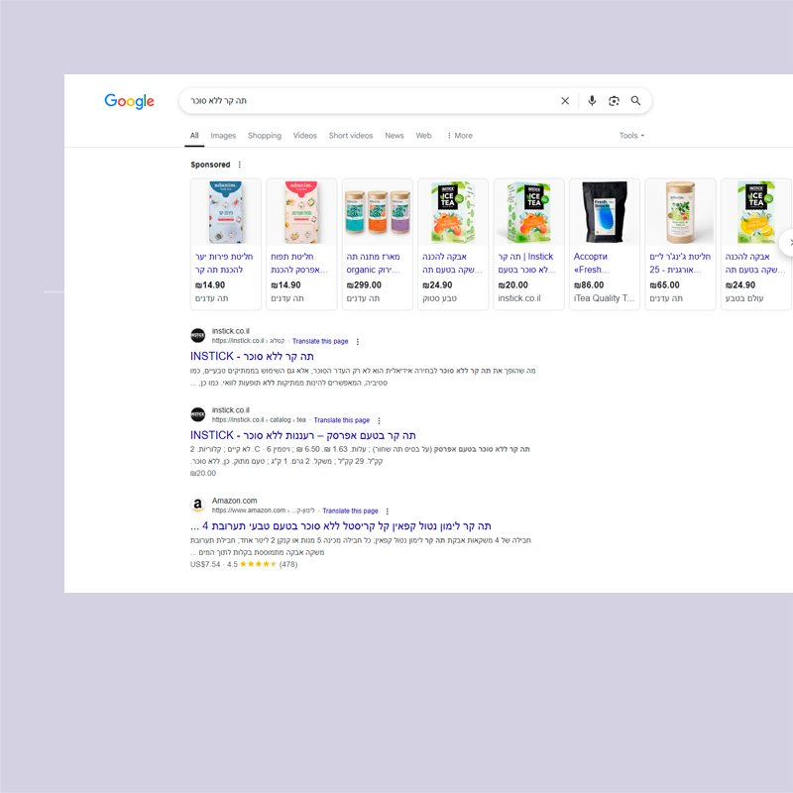This screenshot has height=793, width=793.
Task: Click the ₪20.00 price under instick catalog result
Action: pyautogui.click(x=203, y=474)
